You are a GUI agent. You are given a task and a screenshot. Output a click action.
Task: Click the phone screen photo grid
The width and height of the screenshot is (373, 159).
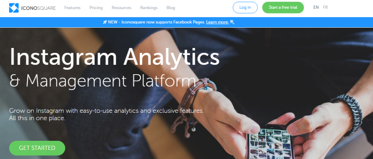270,144
